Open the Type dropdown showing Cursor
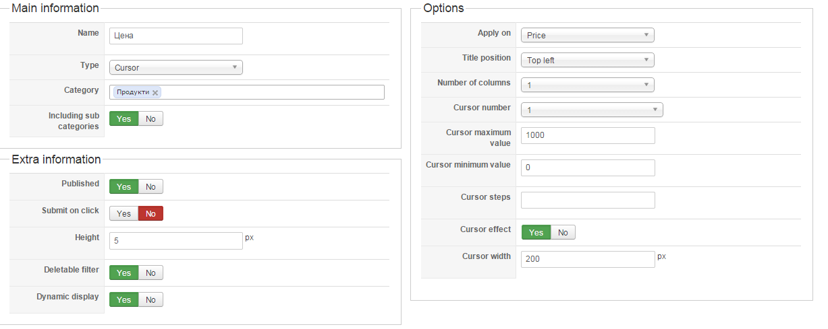This screenshot has height=329, width=828. click(175, 67)
